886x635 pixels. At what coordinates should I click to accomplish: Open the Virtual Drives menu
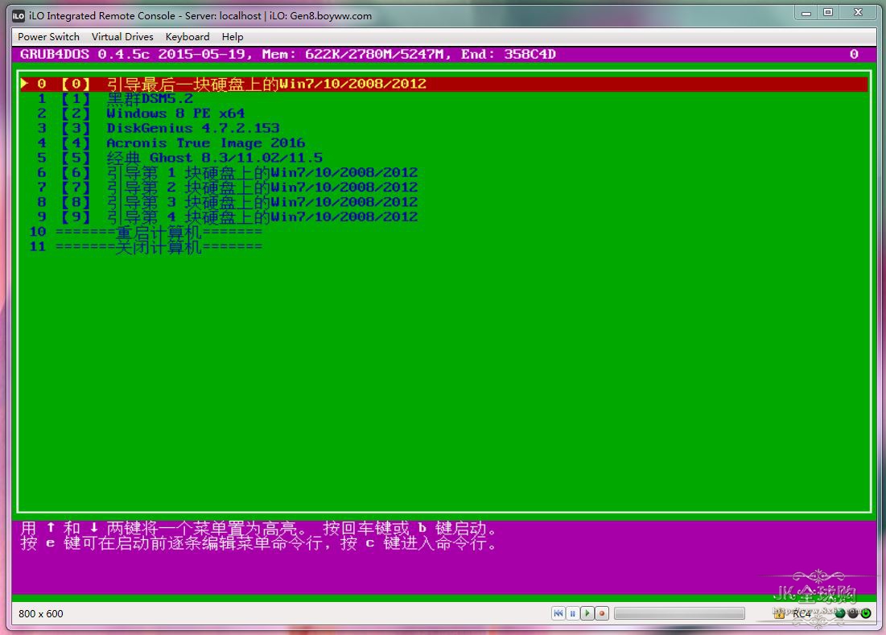click(x=122, y=36)
